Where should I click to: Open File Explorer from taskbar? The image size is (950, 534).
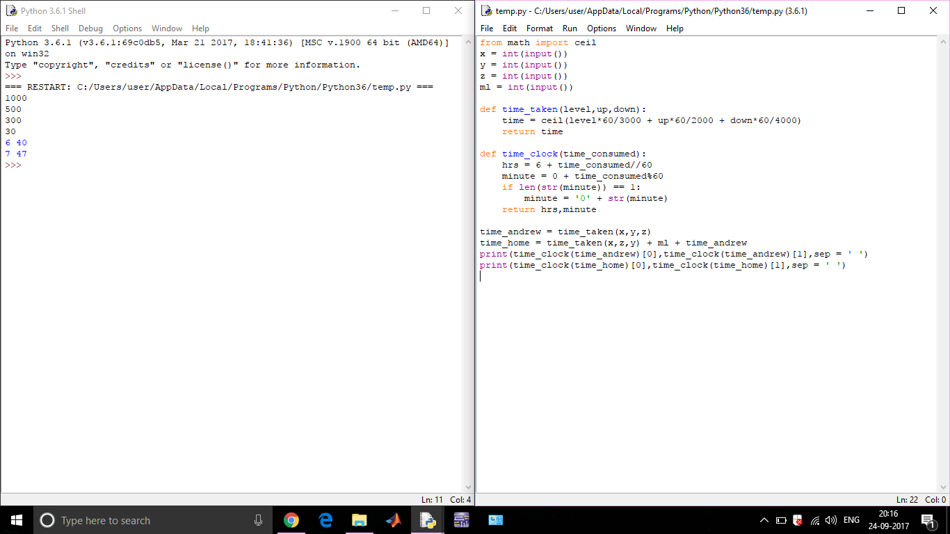pyautogui.click(x=360, y=520)
